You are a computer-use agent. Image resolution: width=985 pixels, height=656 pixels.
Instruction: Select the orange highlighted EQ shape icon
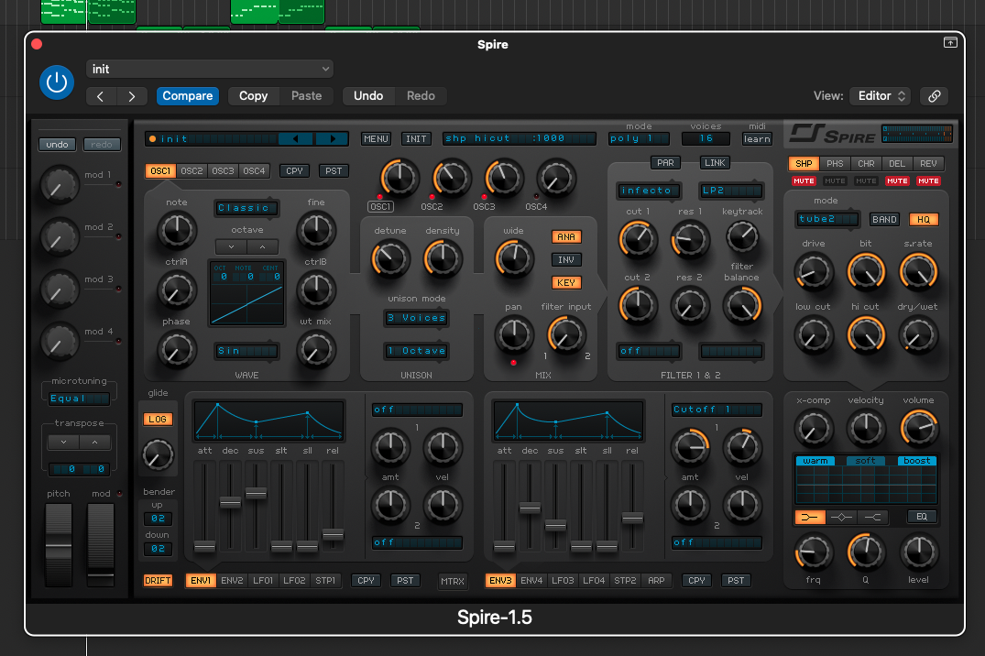coord(810,517)
